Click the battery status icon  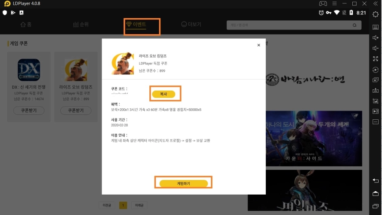(351, 12)
